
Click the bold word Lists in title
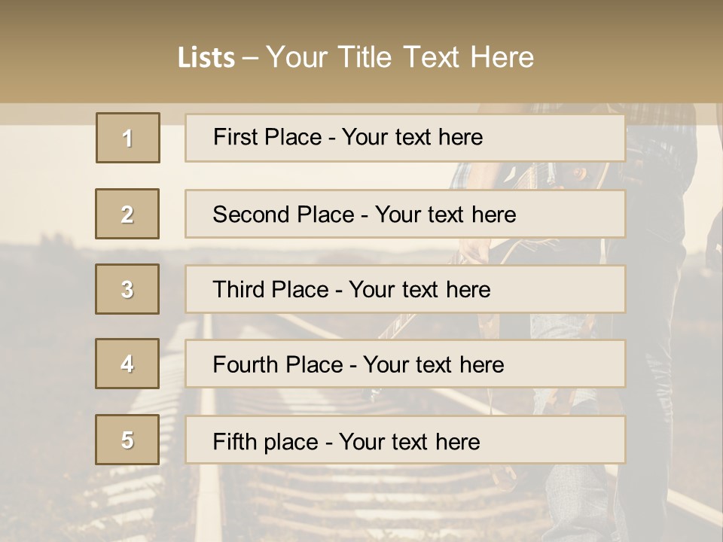point(206,58)
